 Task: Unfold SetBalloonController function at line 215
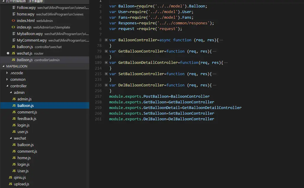[106, 74]
